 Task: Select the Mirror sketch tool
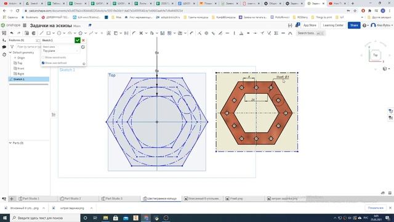pos(163,33)
